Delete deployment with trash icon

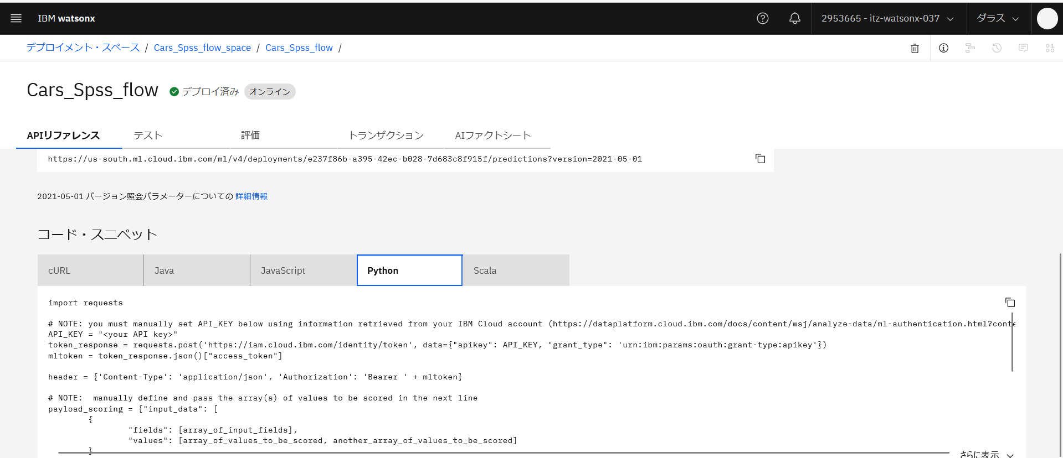pyautogui.click(x=915, y=48)
